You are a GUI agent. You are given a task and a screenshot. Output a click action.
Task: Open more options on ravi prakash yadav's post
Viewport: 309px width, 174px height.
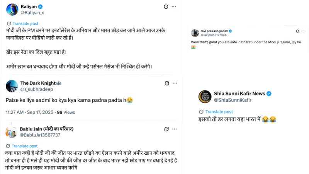pos(303,31)
